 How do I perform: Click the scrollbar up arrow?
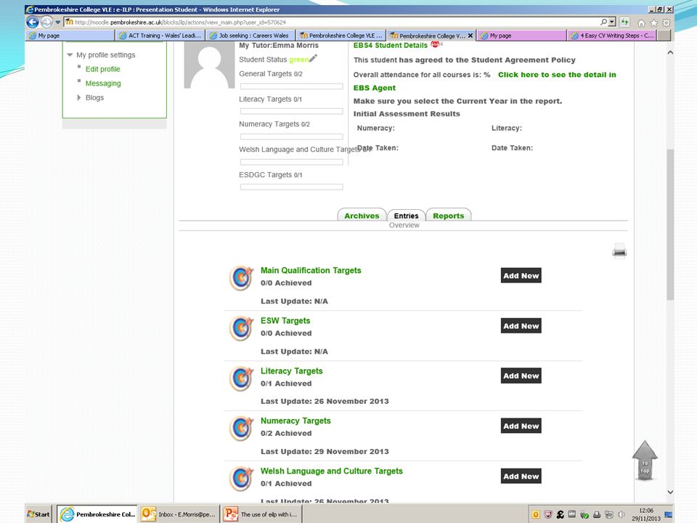point(670,52)
